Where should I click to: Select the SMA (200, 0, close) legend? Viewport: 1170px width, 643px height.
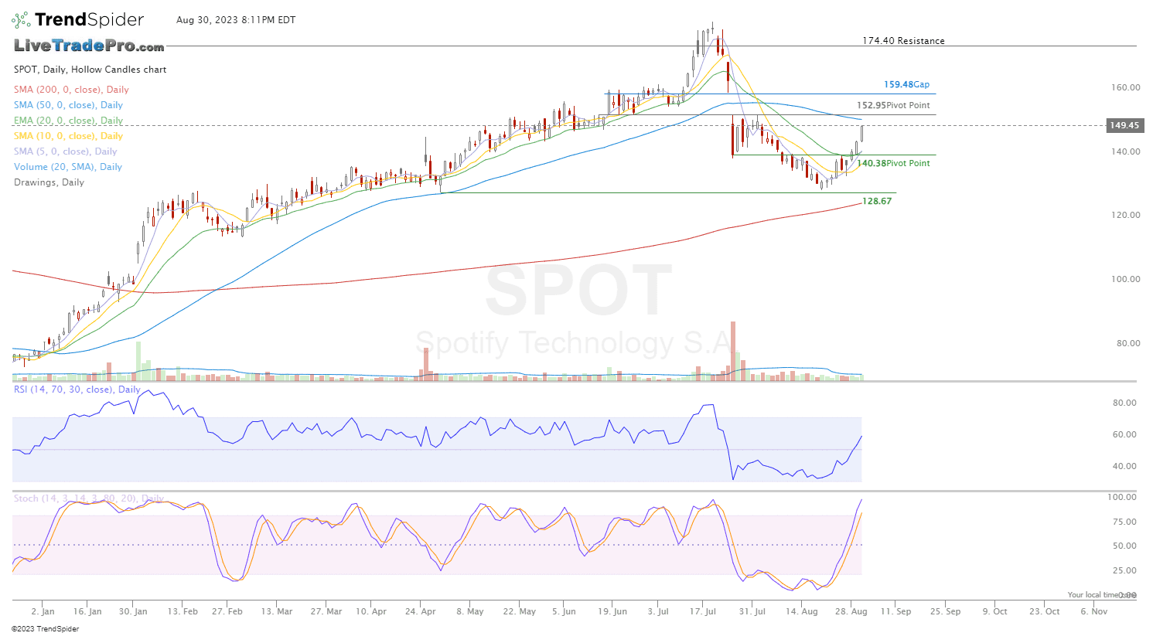tap(71, 90)
